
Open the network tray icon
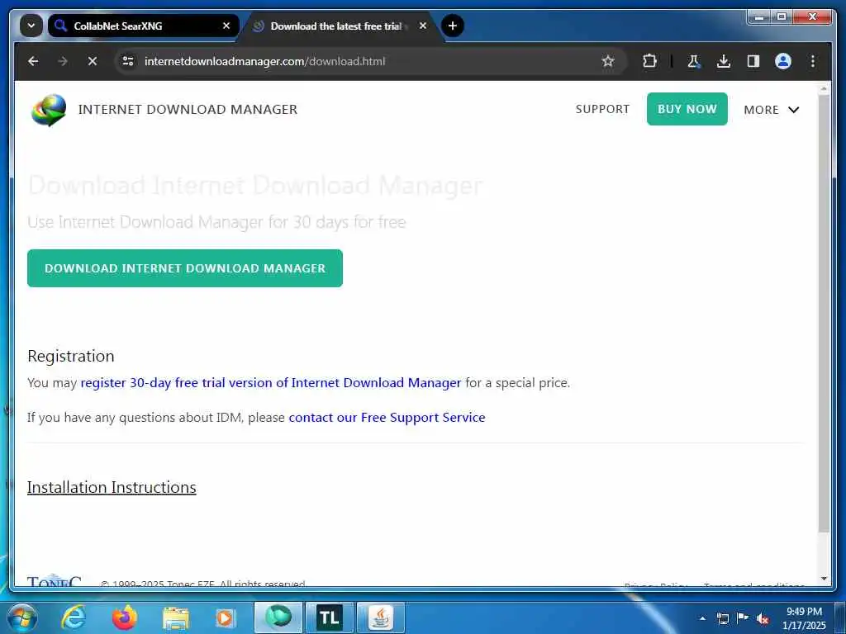(x=722, y=618)
